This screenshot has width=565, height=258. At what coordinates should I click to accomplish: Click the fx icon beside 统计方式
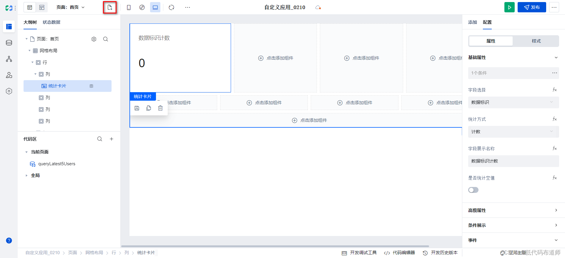[x=554, y=119]
